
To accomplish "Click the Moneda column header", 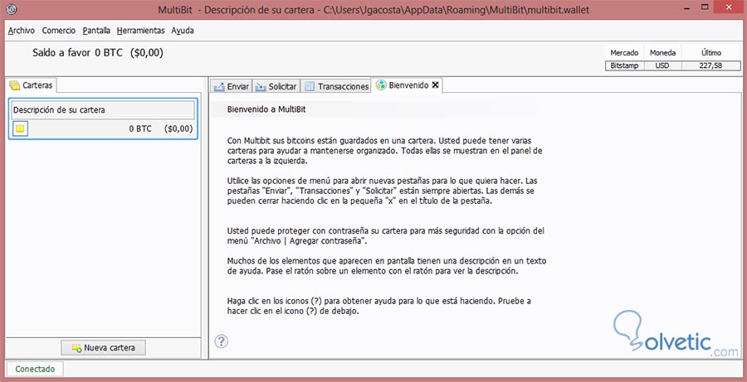I will point(662,53).
